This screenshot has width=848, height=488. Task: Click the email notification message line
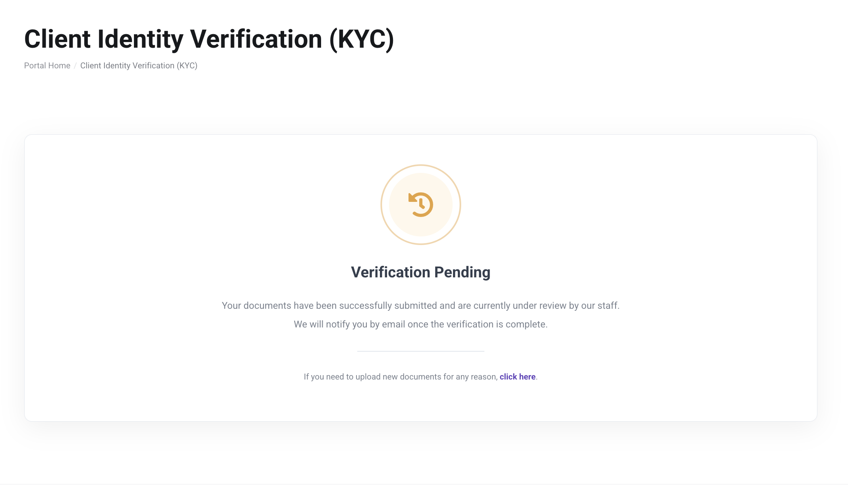coord(420,324)
